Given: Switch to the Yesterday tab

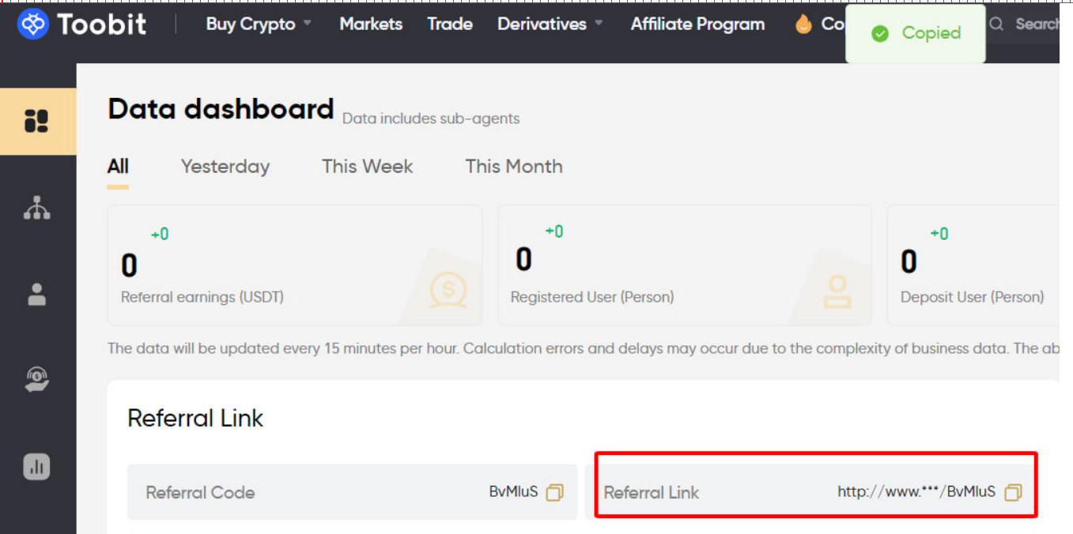Looking at the screenshot, I should tap(225, 167).
